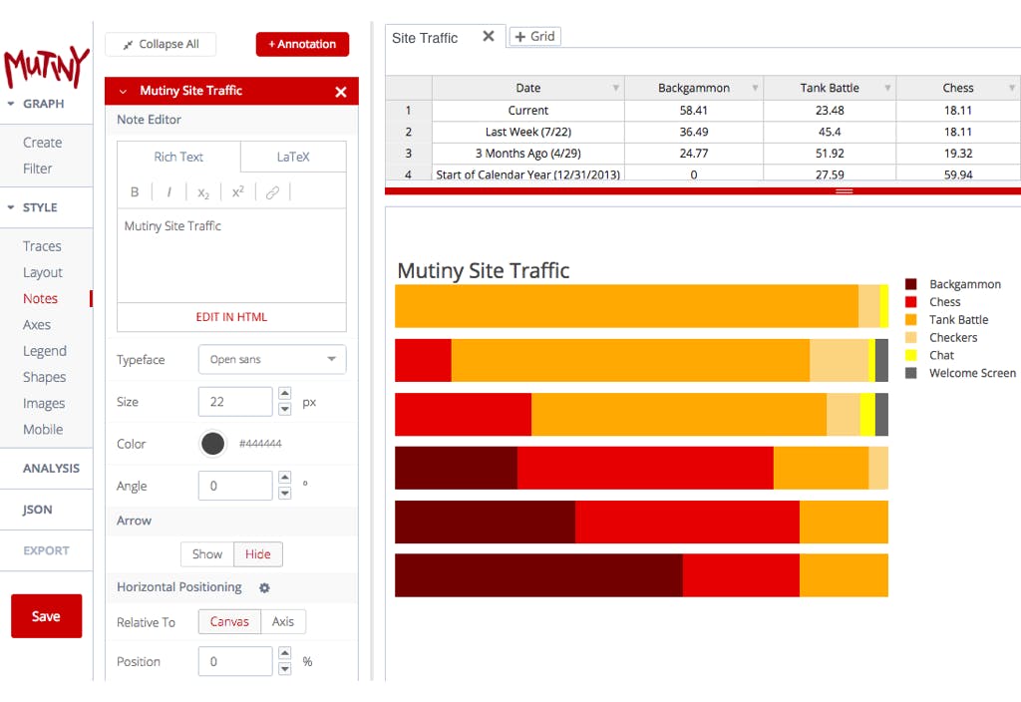Open the Notes style section

tap(40, 298)
